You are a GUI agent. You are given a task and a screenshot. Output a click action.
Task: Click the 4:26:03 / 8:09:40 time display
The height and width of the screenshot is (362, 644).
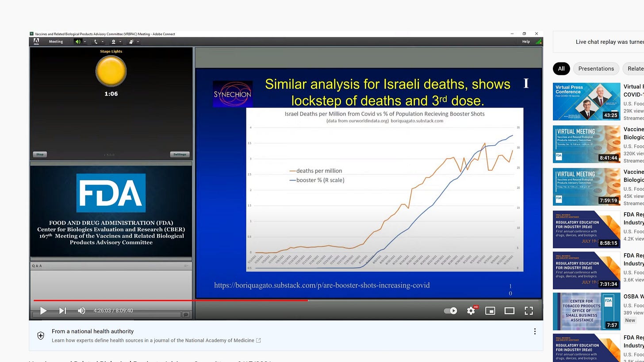tap(113, 311)
